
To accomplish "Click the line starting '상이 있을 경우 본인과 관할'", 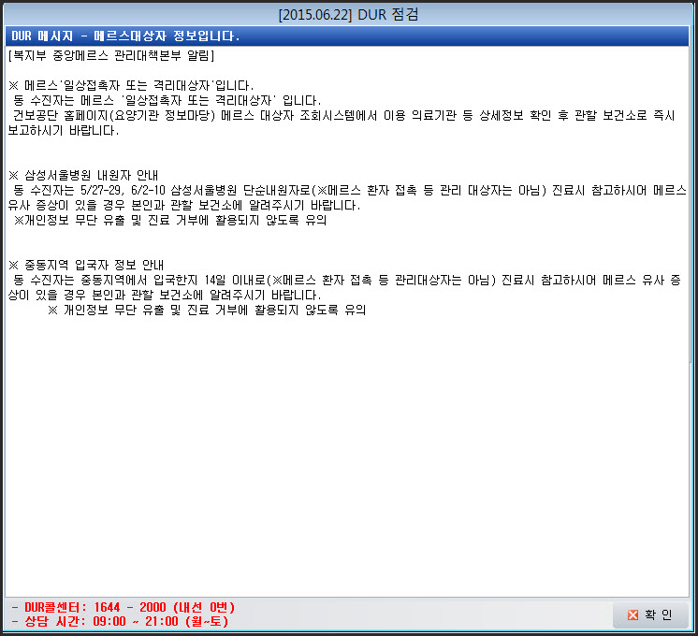I will click(x=164, y=295).
